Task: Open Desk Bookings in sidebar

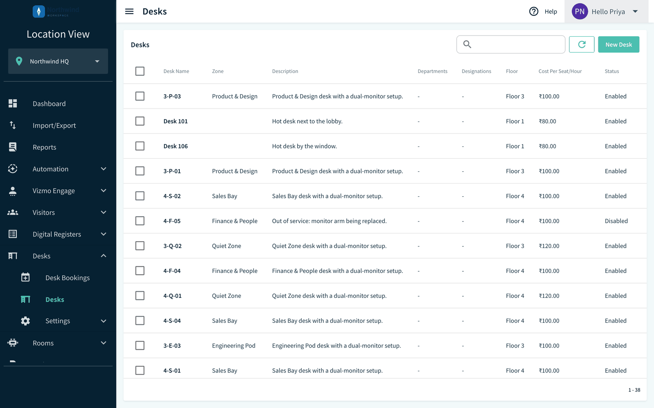Action: (x=67, y=278)
